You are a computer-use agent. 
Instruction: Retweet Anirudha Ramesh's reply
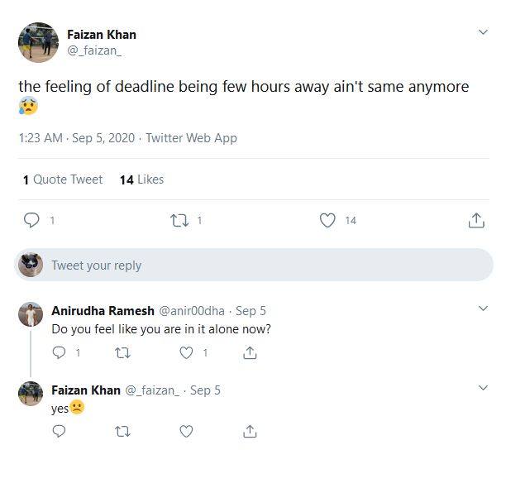click(122, 352)
